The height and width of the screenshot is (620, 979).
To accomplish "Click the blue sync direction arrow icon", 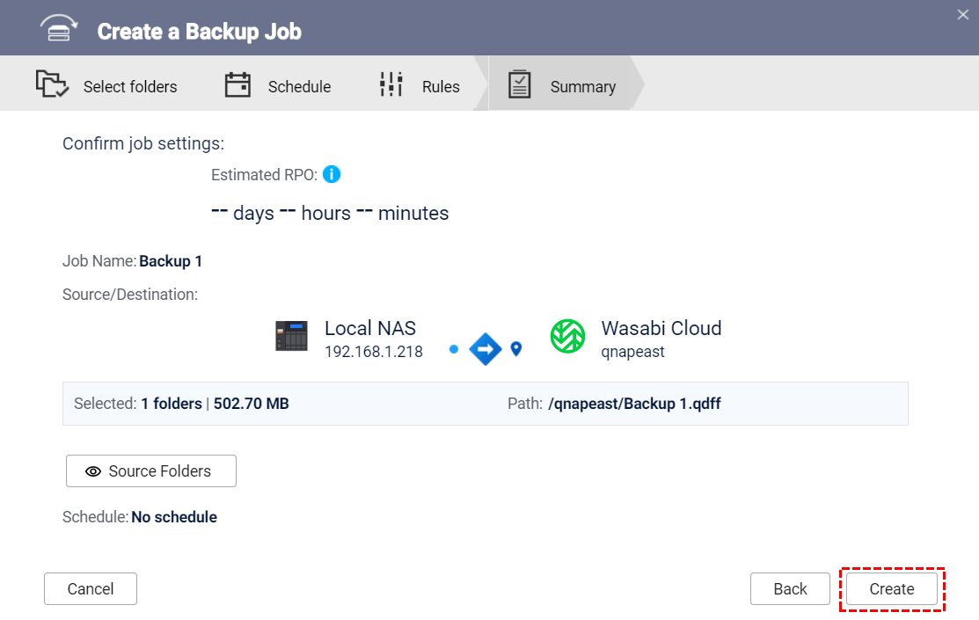I will pos(486,349).
